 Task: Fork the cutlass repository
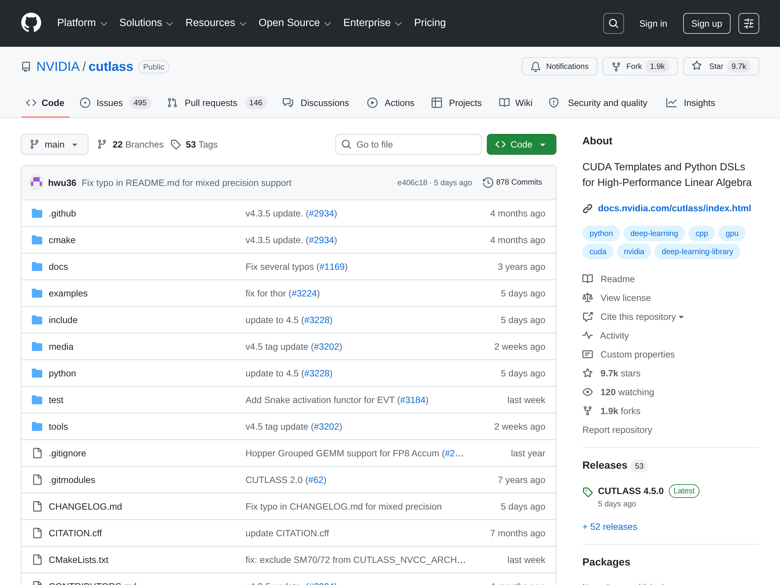point(640,66)
